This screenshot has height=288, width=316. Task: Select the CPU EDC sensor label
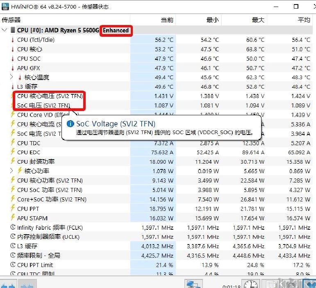click(29, 152)
